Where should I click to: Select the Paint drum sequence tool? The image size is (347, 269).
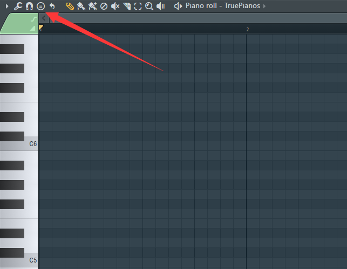pos(92,6)
